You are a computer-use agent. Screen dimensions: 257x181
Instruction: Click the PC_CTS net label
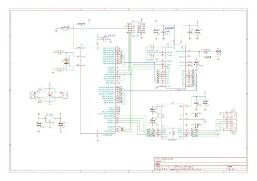coord(194,131)
